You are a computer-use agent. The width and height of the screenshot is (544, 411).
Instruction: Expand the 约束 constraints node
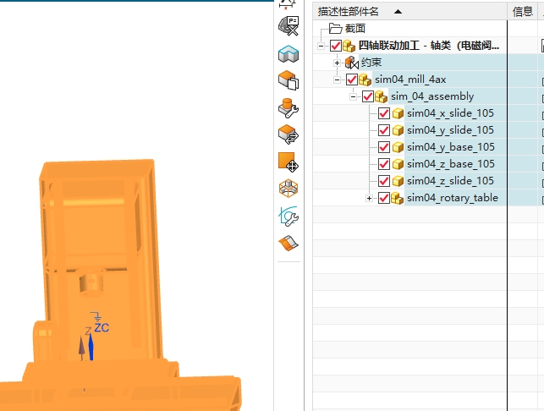[x=338, y=63]
